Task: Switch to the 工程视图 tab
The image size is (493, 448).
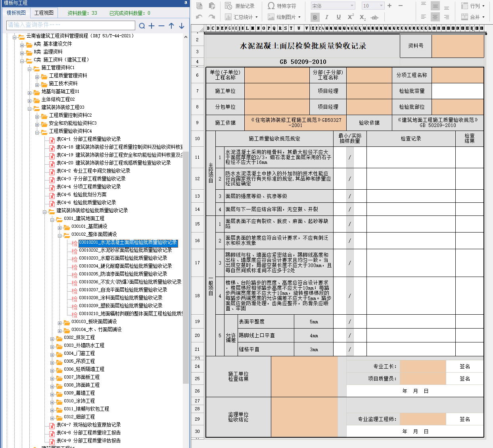Action: point(44,13)
